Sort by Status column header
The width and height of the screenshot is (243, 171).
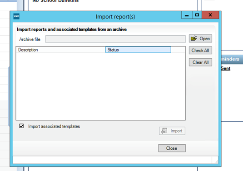pos(138,50)
